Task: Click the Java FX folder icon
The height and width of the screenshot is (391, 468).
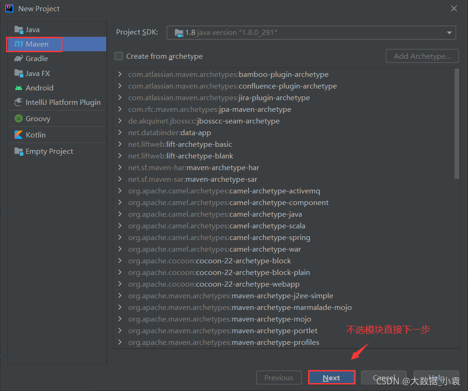Action: click(19, 74)
